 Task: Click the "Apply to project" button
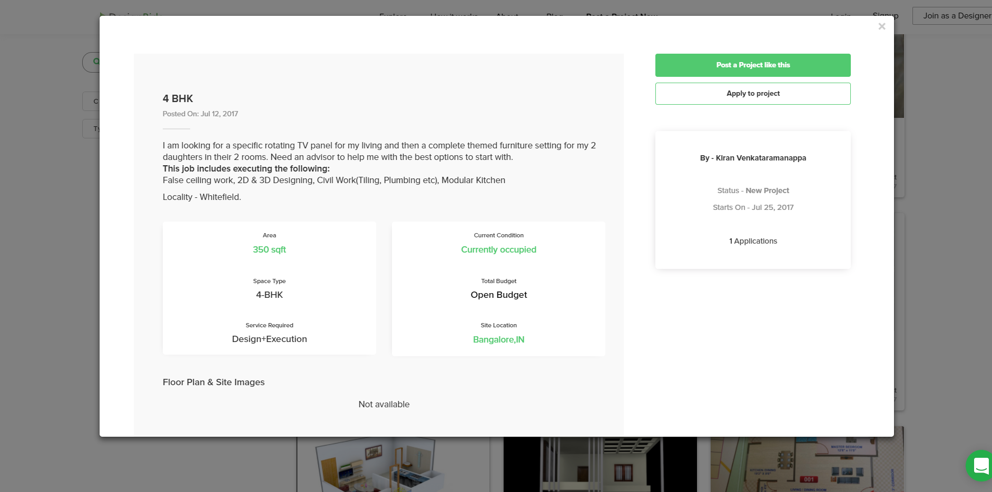752,93
